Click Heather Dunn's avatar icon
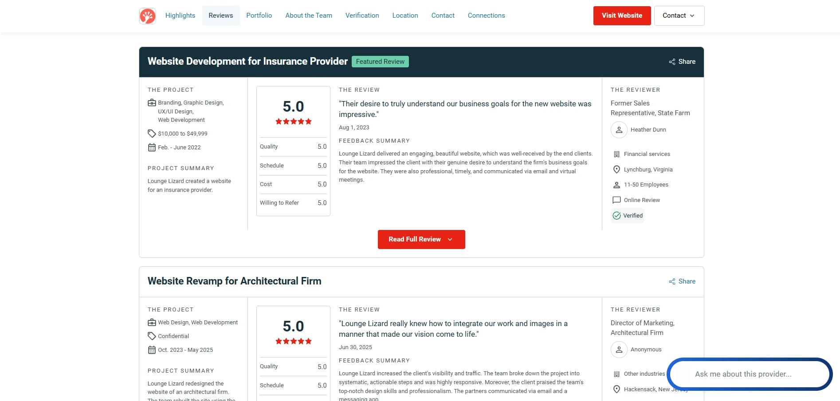The height and width of the screenshot is (401, 840). point(619,130)
